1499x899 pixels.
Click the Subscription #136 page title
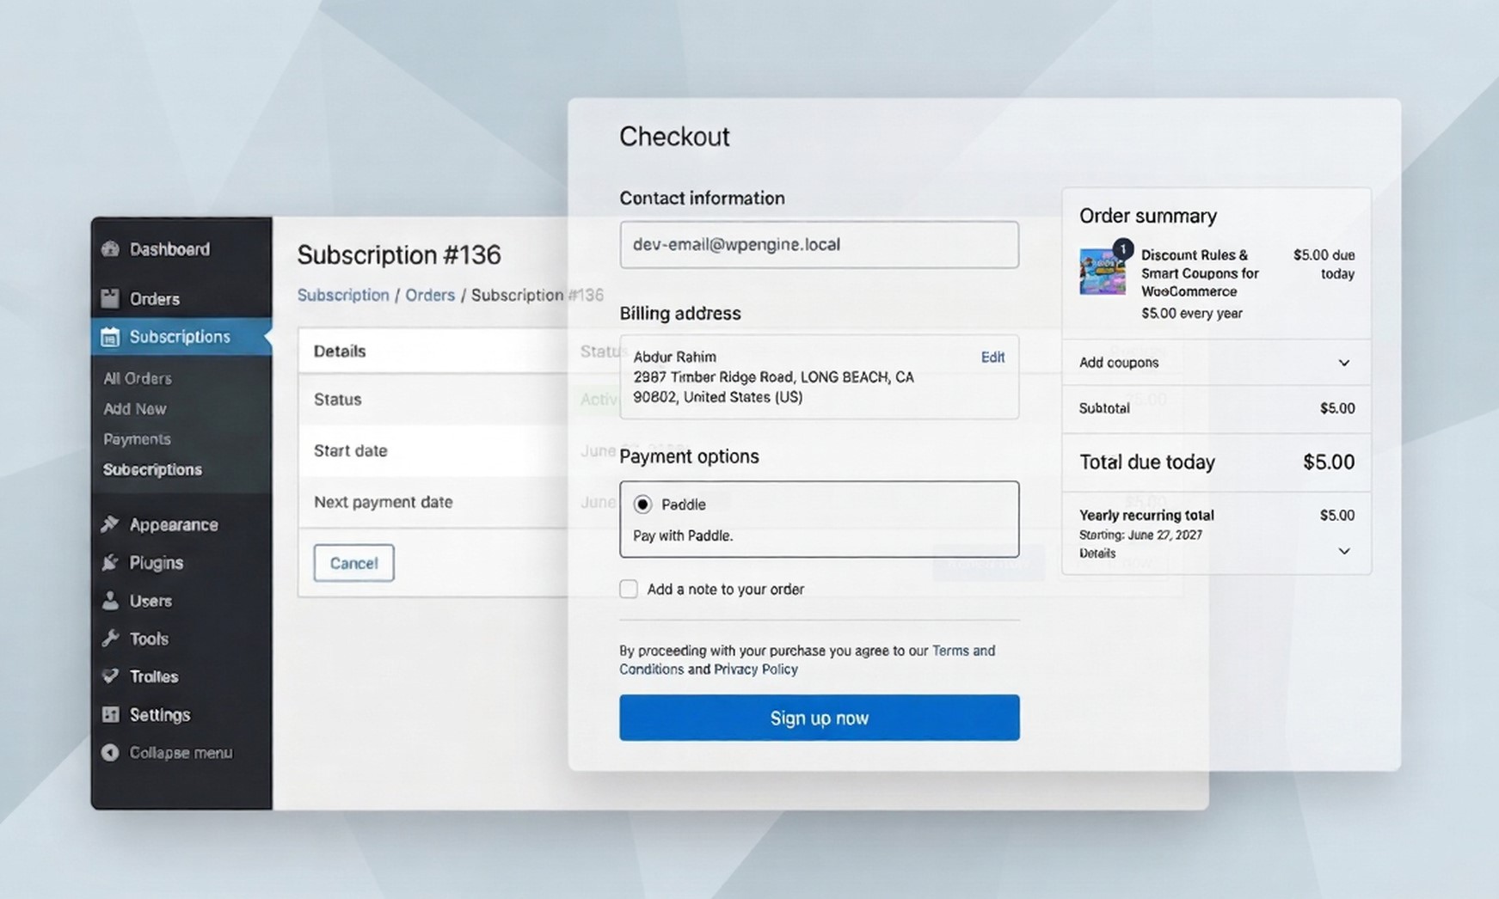click(399, 254)
